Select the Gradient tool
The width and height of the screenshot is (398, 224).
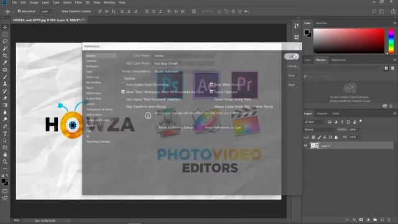click(5, 105)
